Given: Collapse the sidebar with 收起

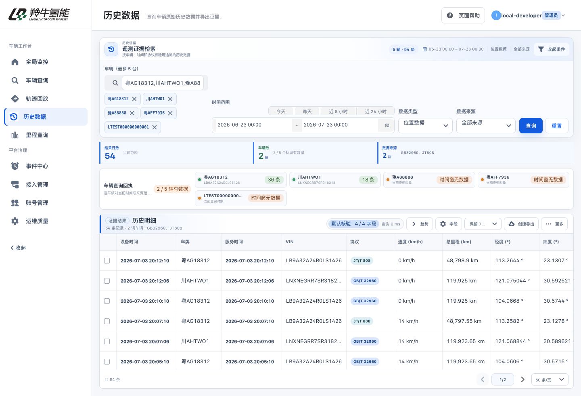Looking at the screenshot, I should (x=18, y=248).
